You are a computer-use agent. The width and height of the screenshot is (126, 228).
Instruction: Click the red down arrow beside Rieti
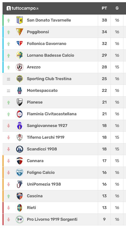9,208
